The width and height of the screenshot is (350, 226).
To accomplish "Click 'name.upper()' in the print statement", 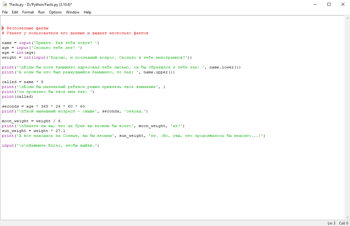I will coord(159,72).
